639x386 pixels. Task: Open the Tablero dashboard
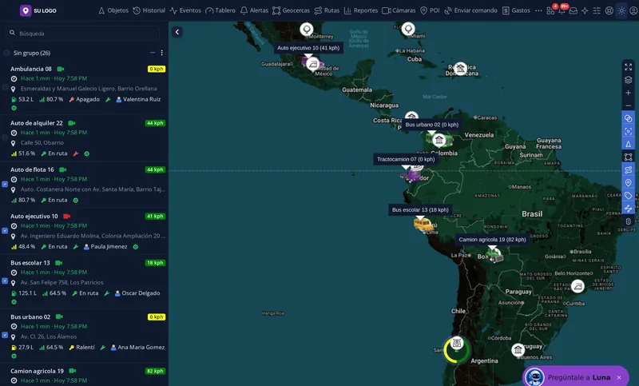click(220, 10)
